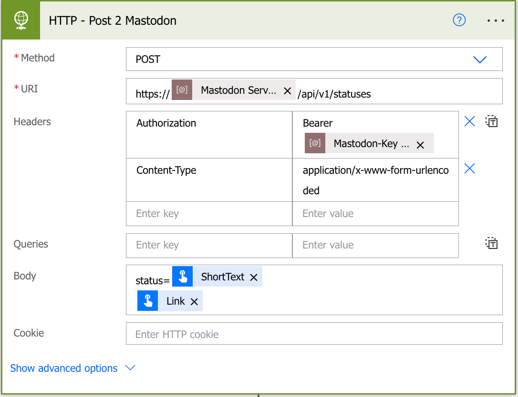This screenshot has width=518, height=397.
Task: Click the Queries Enter value field
Action: click(x=375, y=245)
